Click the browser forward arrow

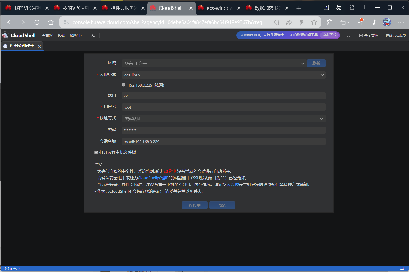pyautogui.click(x=23, y=22)
